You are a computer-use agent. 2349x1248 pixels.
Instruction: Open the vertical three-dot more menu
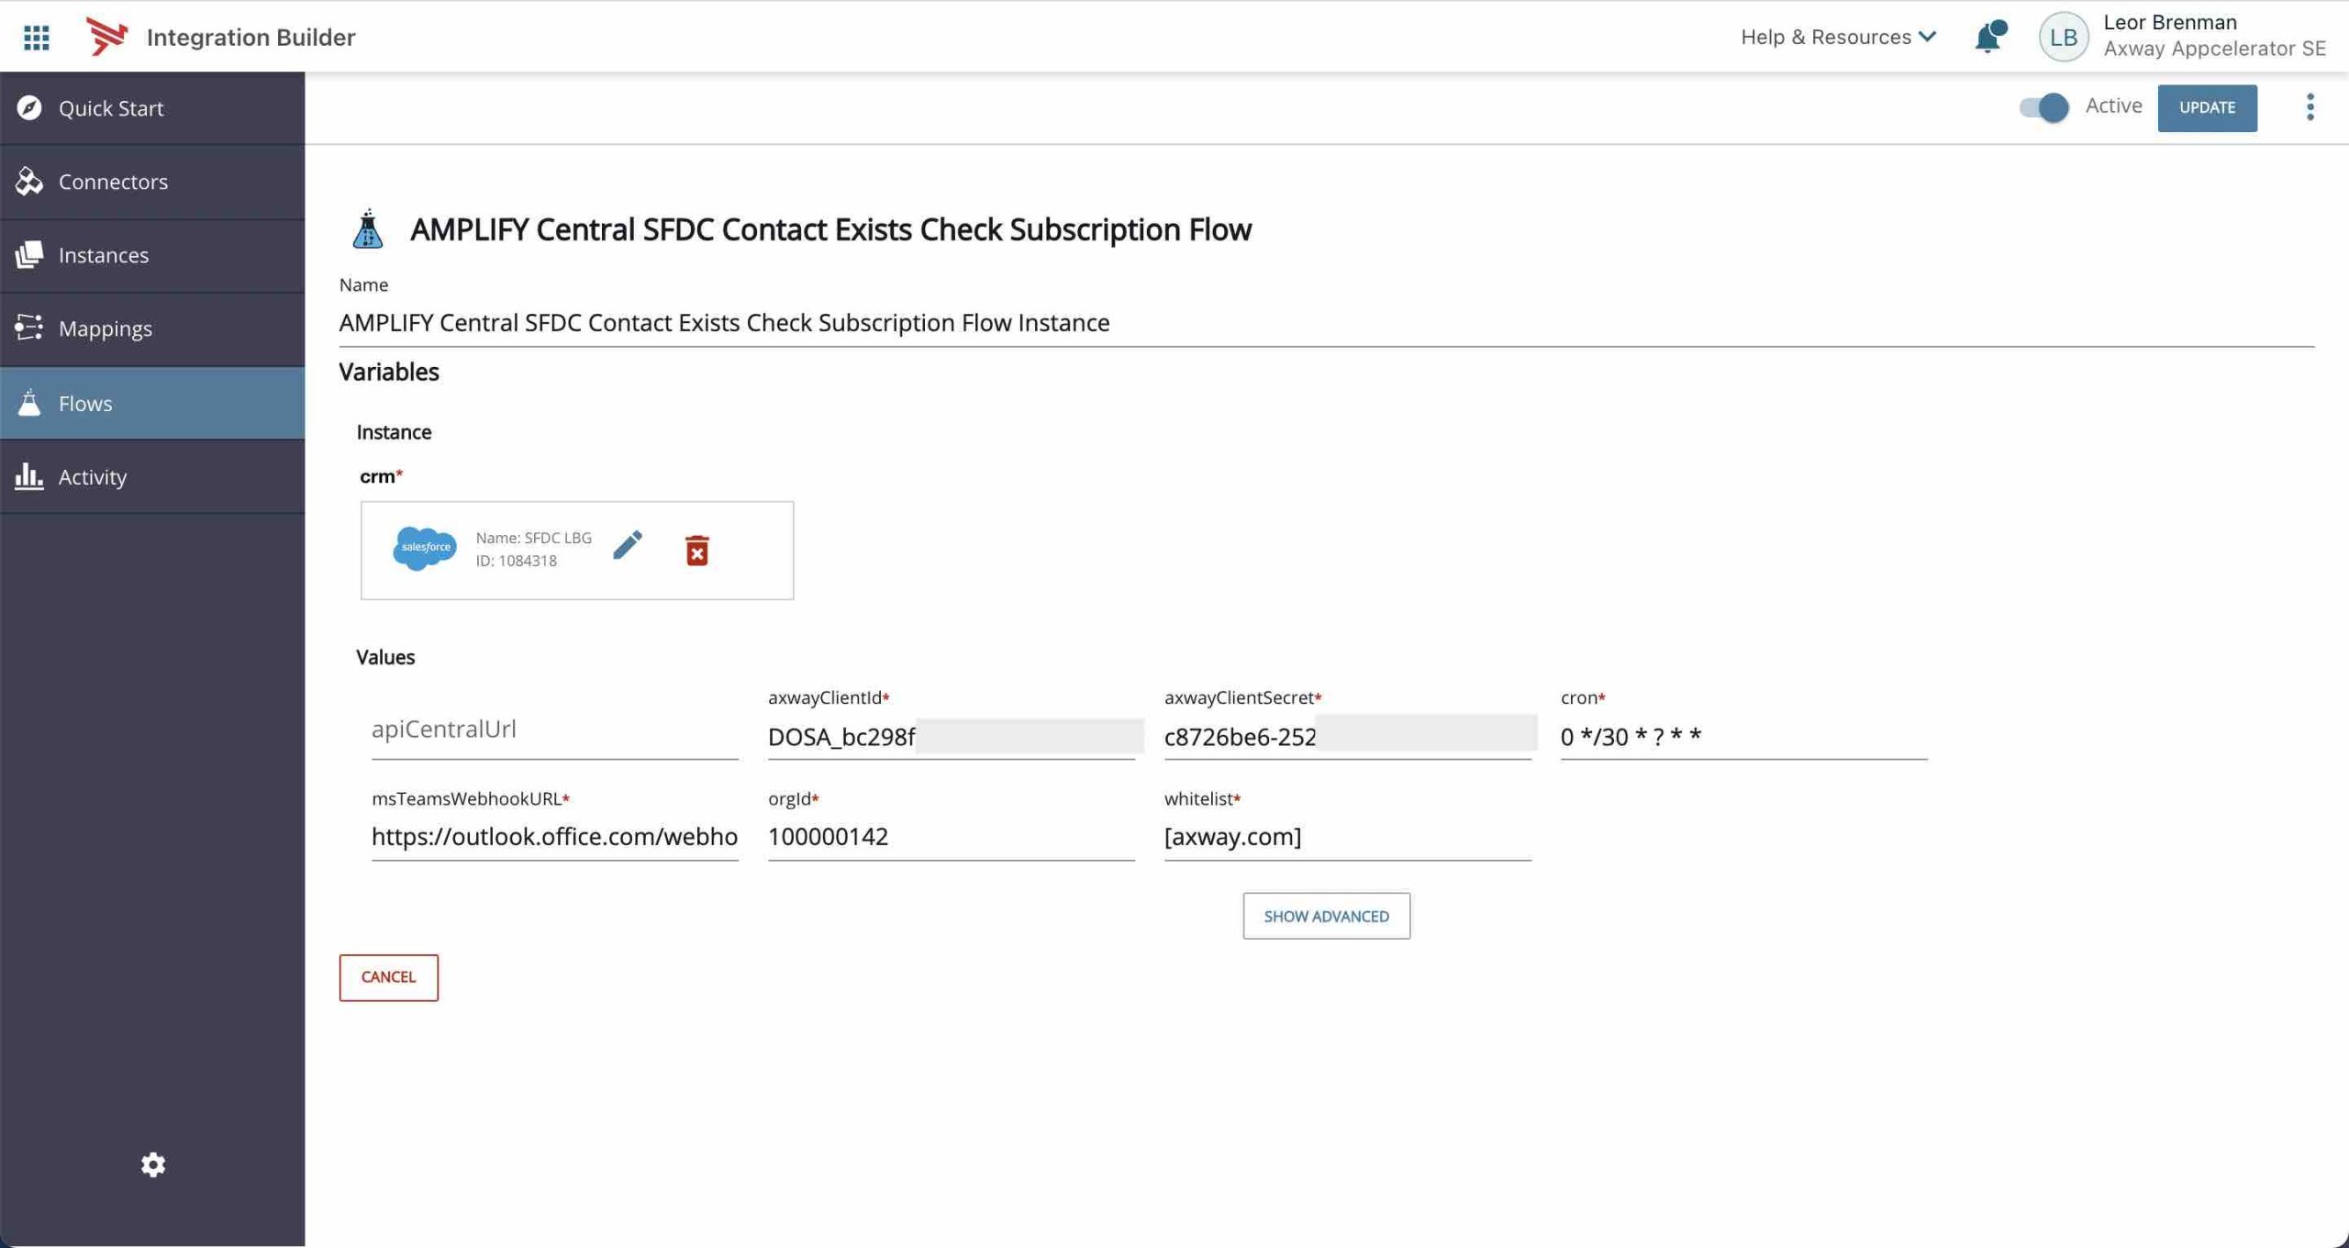pyautogui.click(x=2310, y=107)
